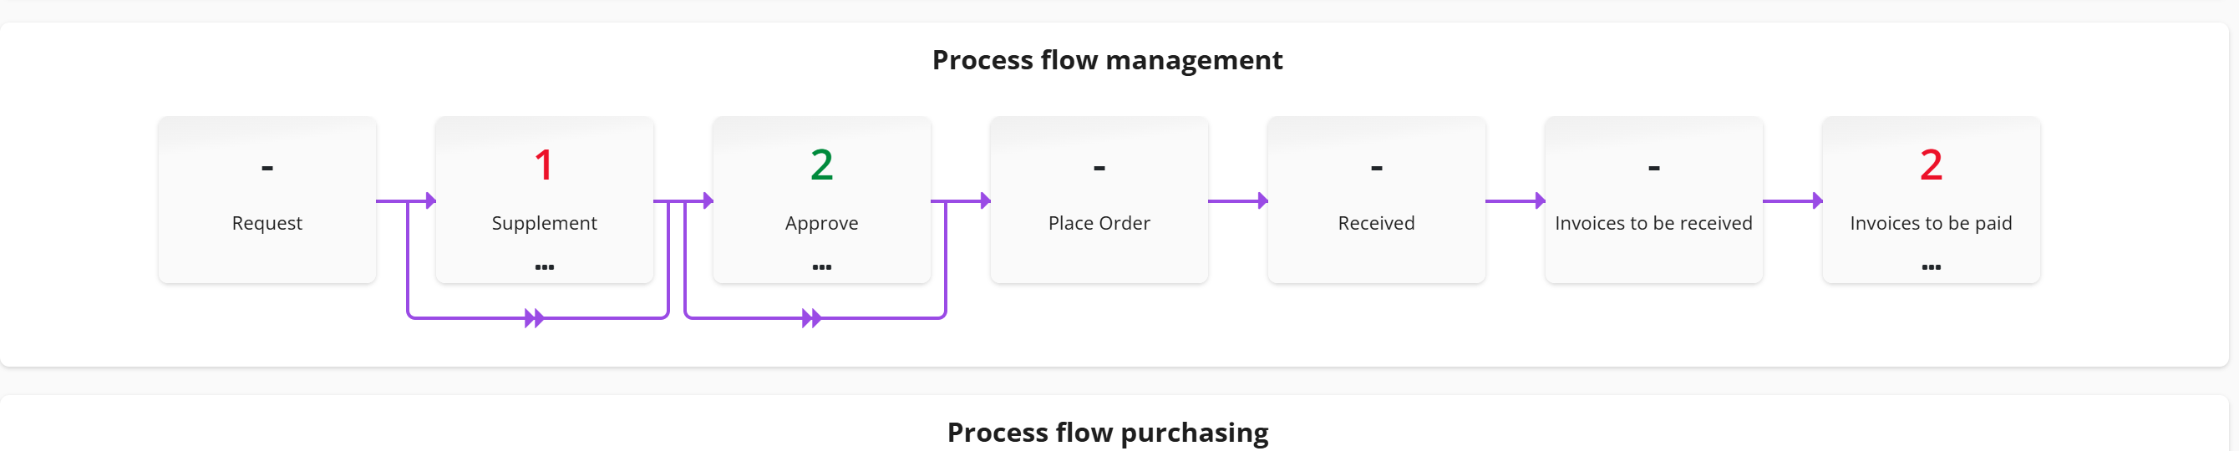Click arrow pointing to Invoices to be paid
The height and width of the screenshot is (451, 2239).
click(x=1792, y=200)
